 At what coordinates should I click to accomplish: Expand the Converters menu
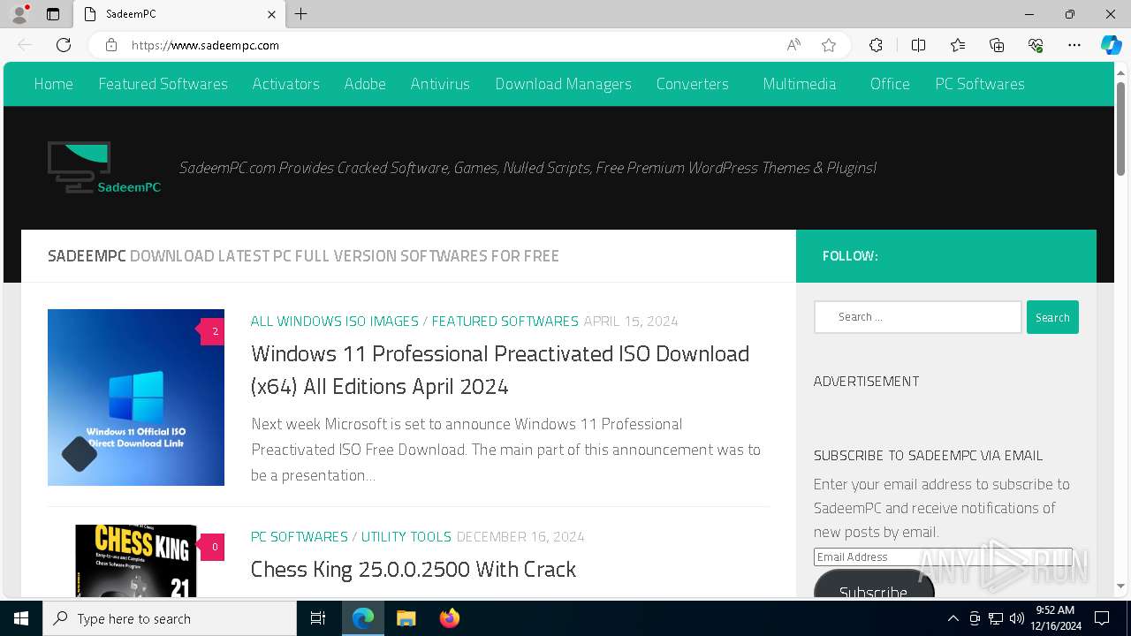tap(693, 84)
